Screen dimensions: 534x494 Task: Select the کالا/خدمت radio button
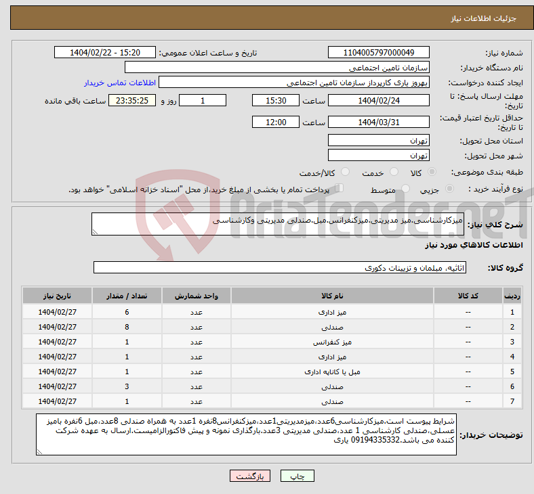point(345,172)
